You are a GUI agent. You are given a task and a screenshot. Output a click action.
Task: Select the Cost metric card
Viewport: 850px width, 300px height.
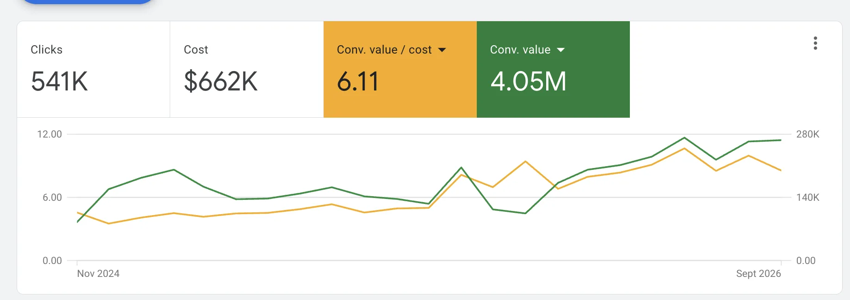[246, 69]
